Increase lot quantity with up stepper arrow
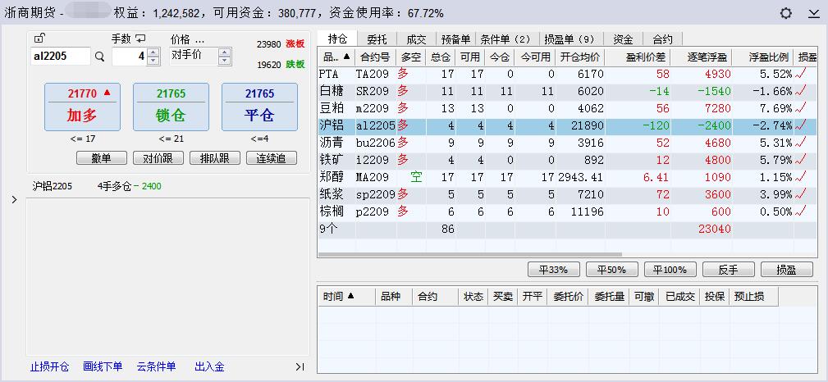Image resolution: width=828 pixels, height=382 pixels. [x=153, y=52]
